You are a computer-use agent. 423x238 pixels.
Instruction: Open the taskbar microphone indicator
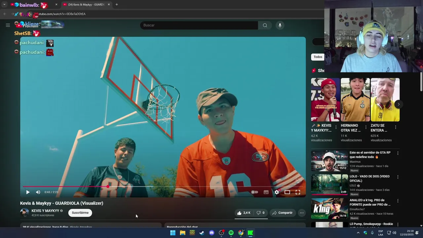tap(372, 233)
